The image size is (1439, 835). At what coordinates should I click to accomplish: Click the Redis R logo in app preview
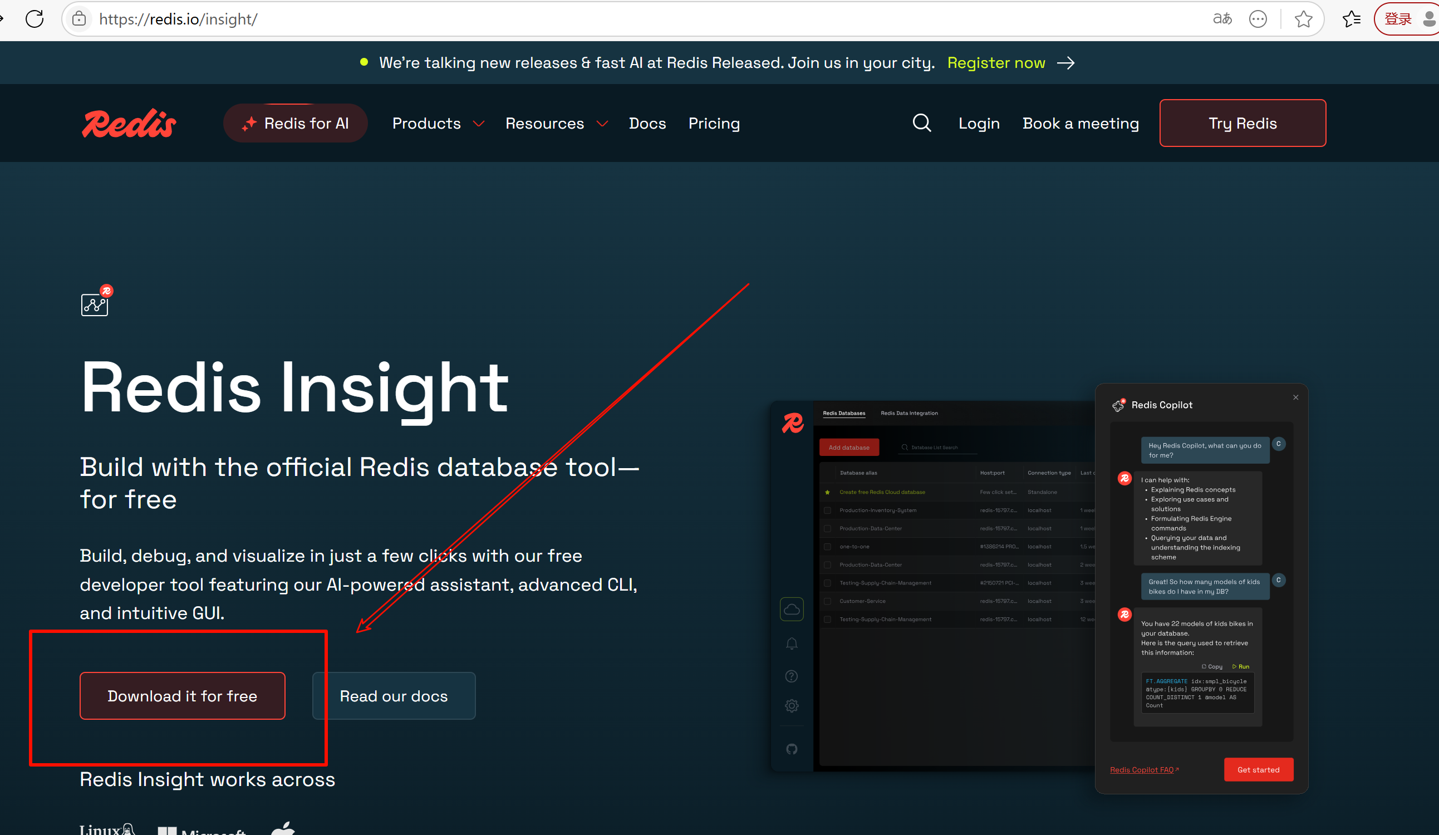[793, 423]
